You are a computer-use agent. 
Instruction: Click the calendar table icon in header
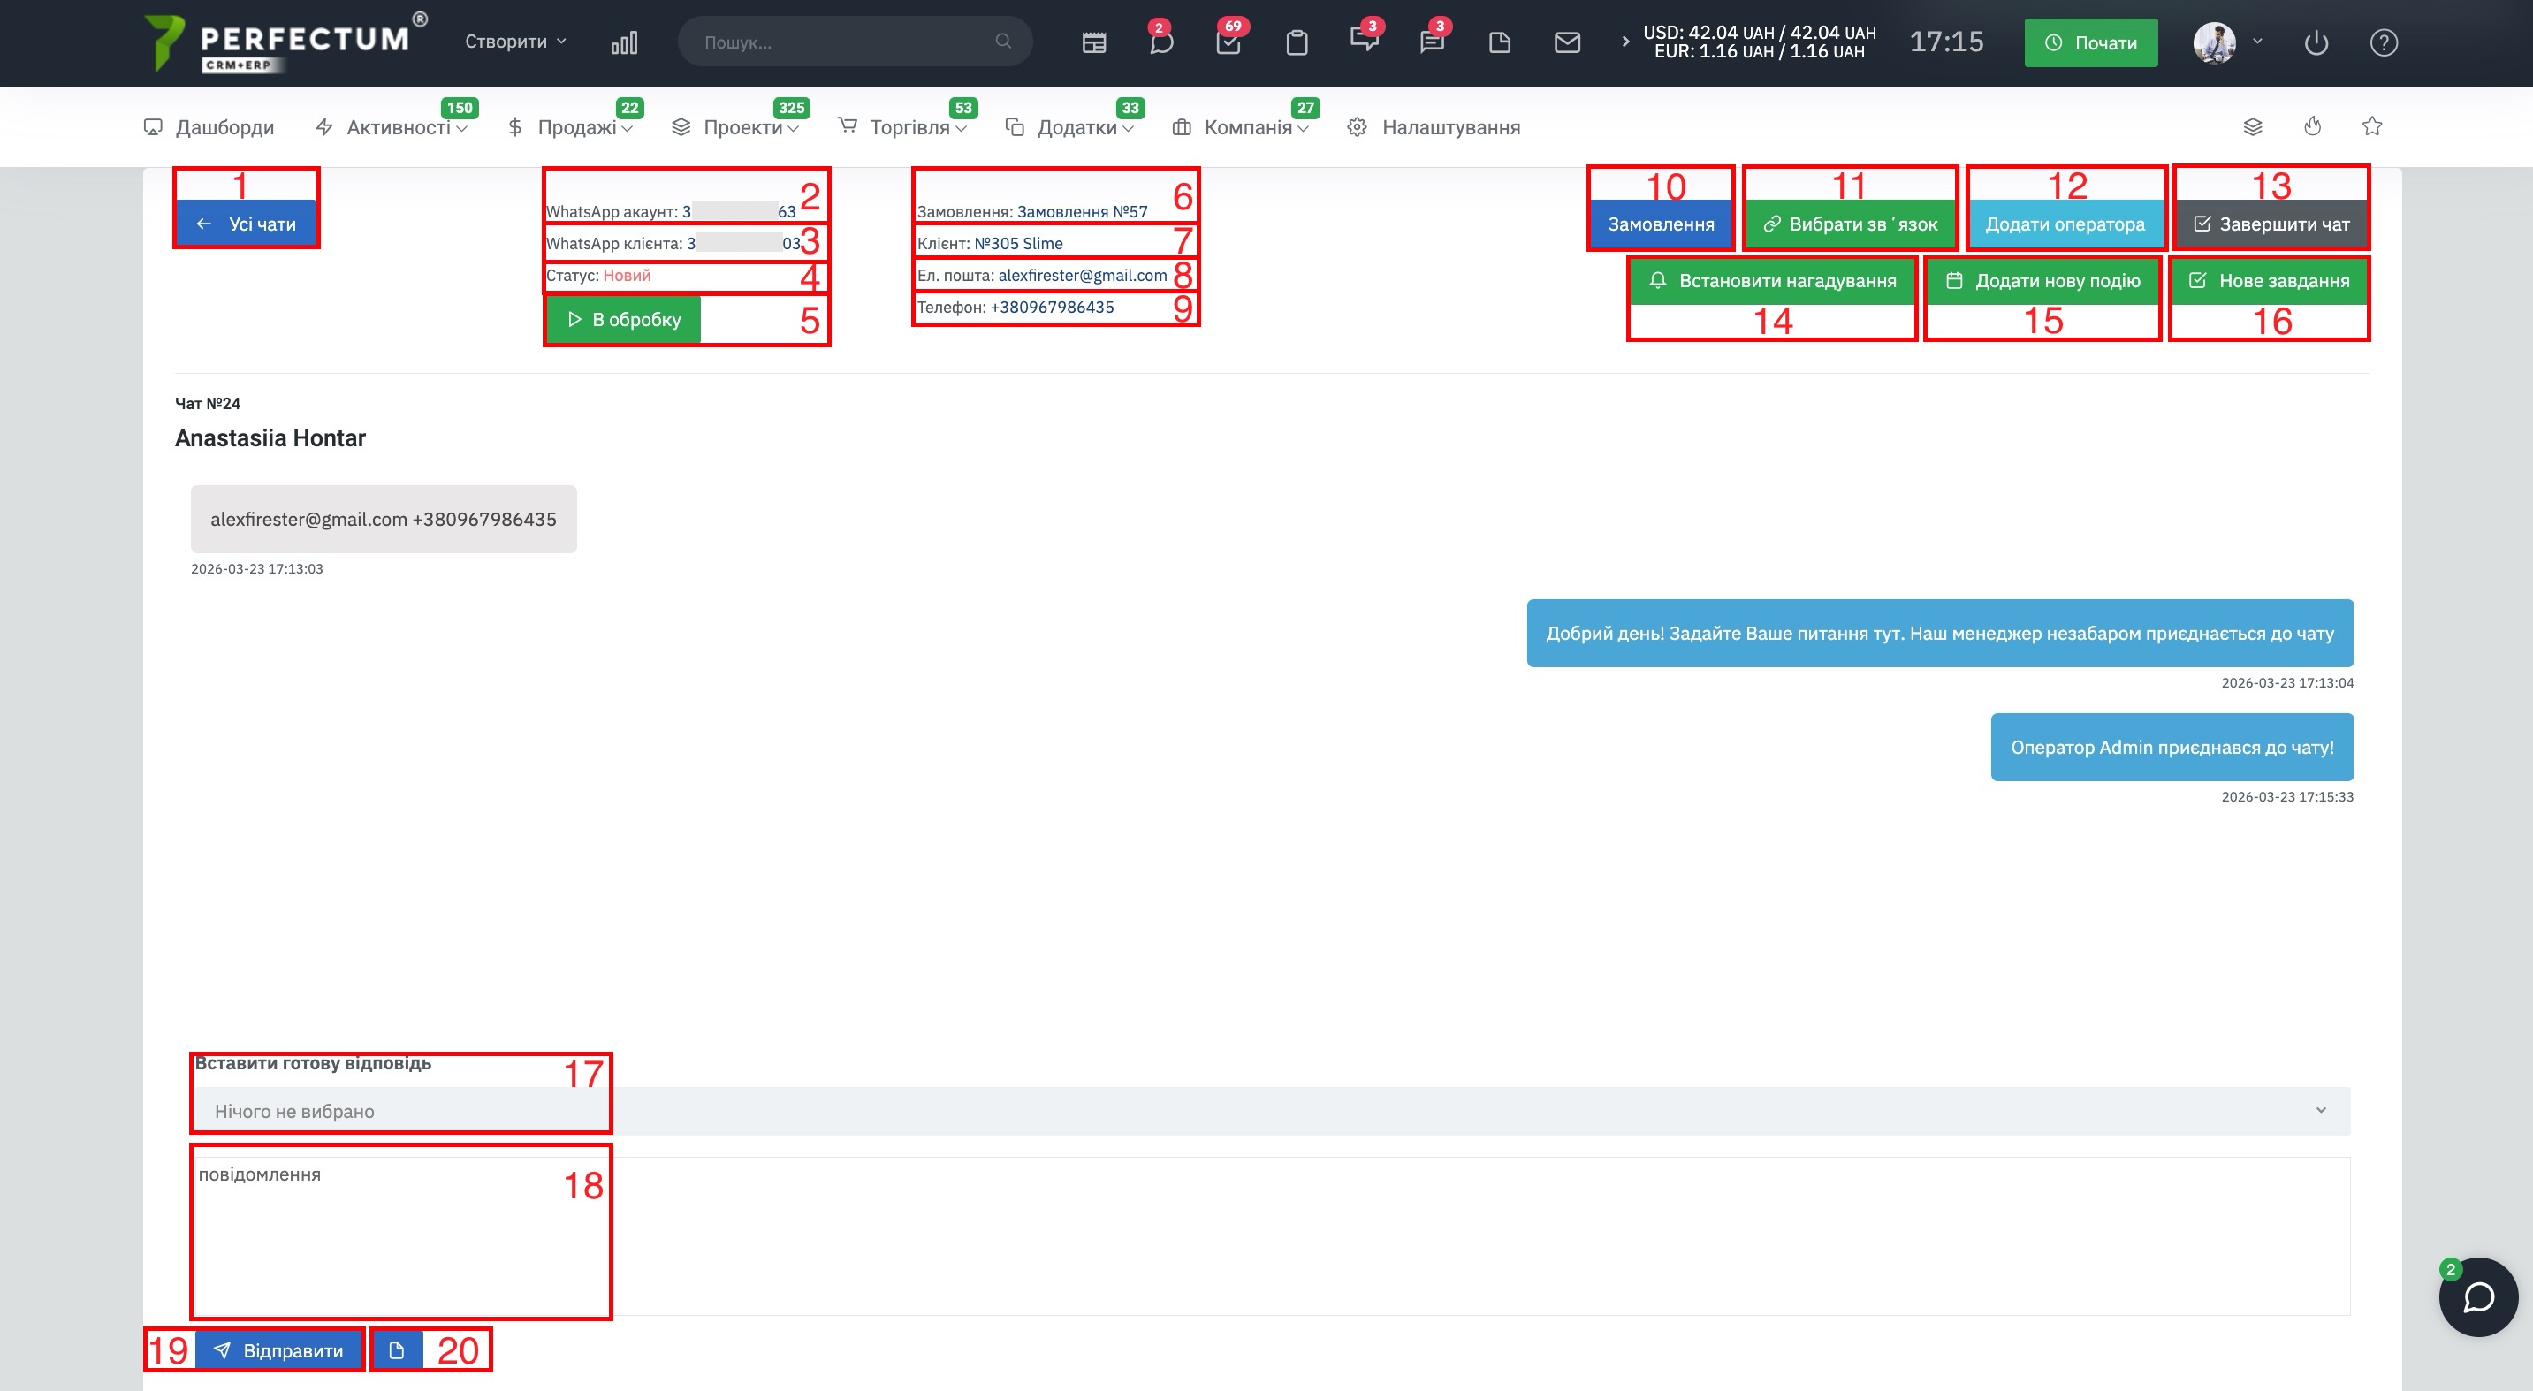1093,42
